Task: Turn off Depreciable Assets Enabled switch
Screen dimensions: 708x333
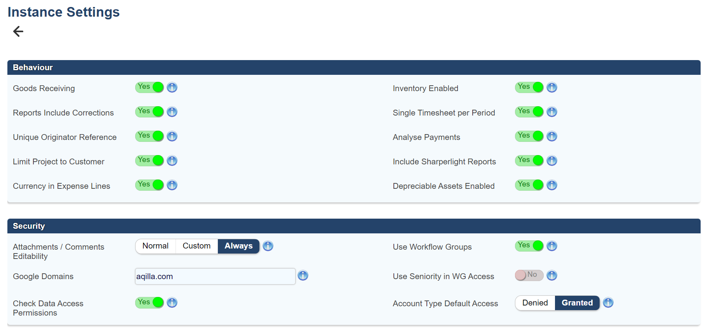Action: point(529,185)
